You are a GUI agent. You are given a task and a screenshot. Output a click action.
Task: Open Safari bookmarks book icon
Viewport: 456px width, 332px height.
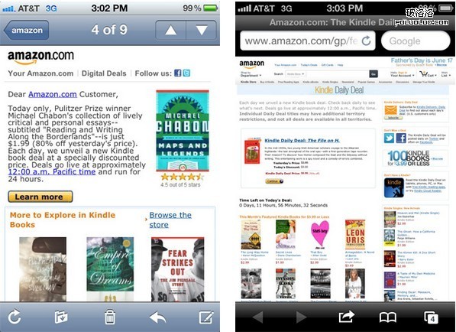[x=388, y=317]
